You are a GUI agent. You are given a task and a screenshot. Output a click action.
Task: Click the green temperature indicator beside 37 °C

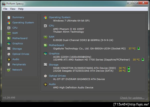pyautogui.click(x=138, y=48)
